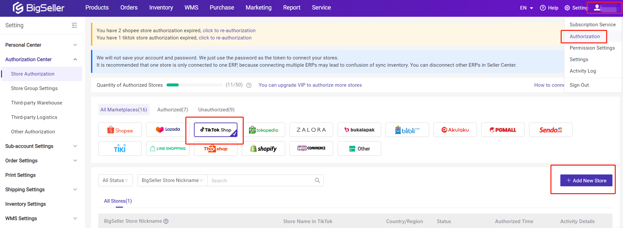Click shopee re-authorization link
This screenshot has height=228, width=623.
tap(229, 31)
